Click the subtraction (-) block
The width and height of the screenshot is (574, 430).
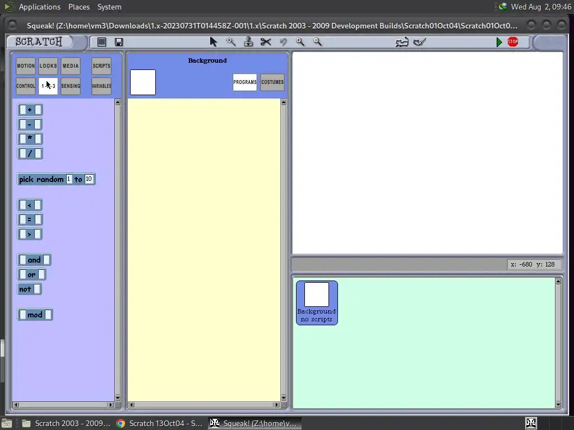click(30, 124)
